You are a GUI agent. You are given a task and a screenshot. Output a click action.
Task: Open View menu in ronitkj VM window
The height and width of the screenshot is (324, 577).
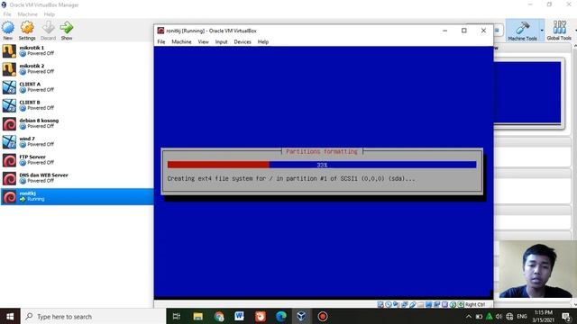[203, 42]
